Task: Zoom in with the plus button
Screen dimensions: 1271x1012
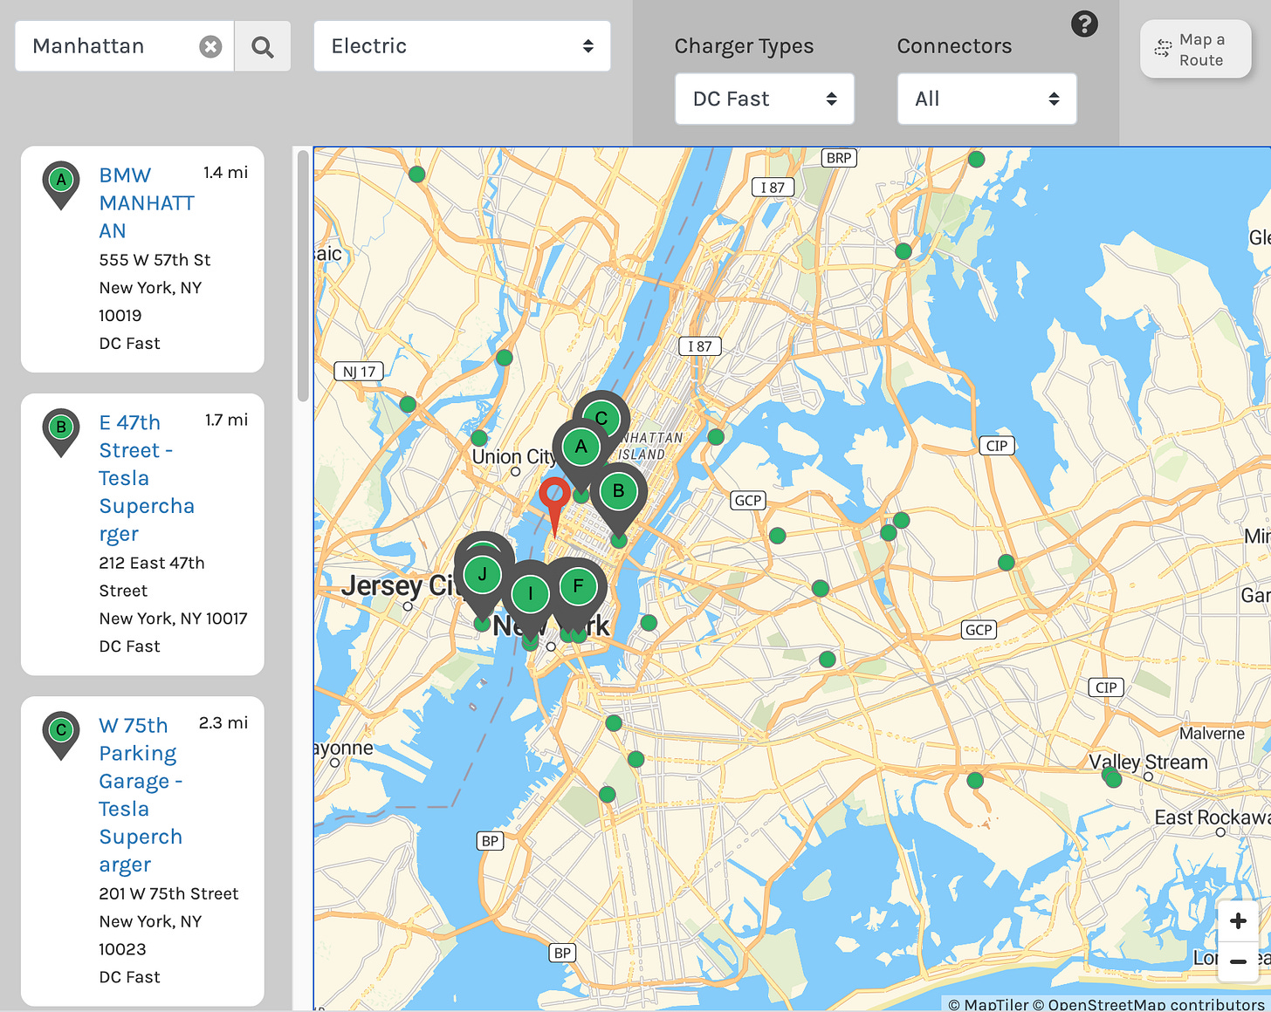Action: tap(1238, 921)
